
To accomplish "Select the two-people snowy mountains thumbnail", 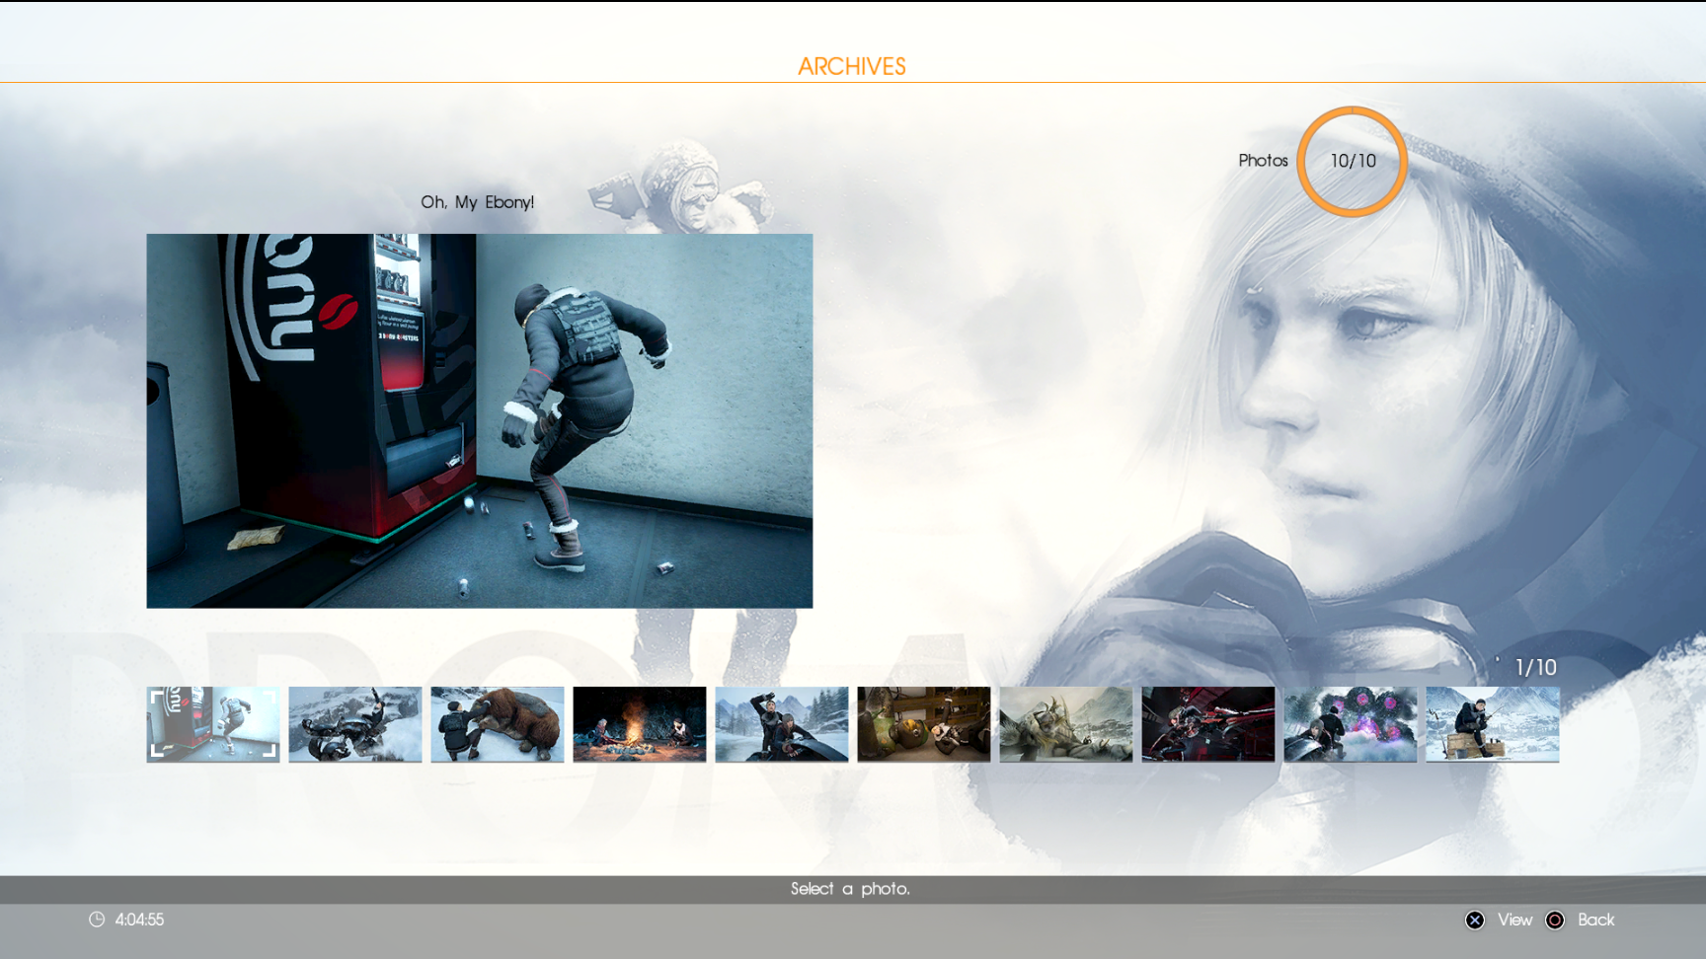I will pyautogui.click(x=782, y=724).
